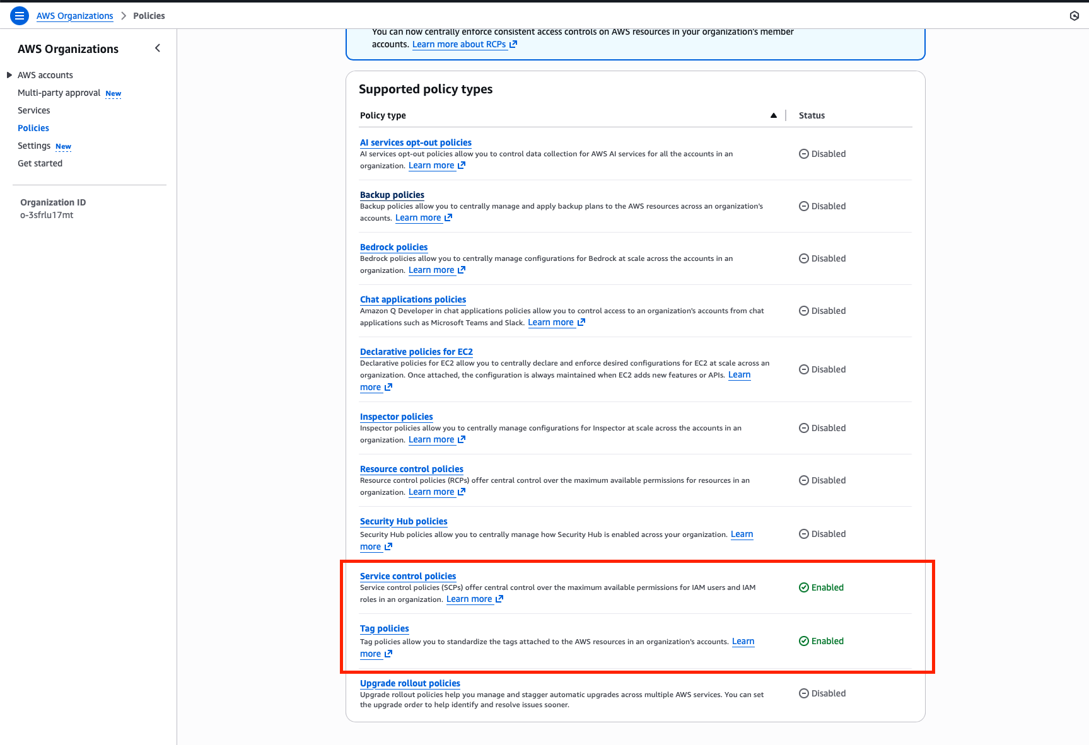
Task: Open the Policies sidebar menu item
Action: click(33, 128)
